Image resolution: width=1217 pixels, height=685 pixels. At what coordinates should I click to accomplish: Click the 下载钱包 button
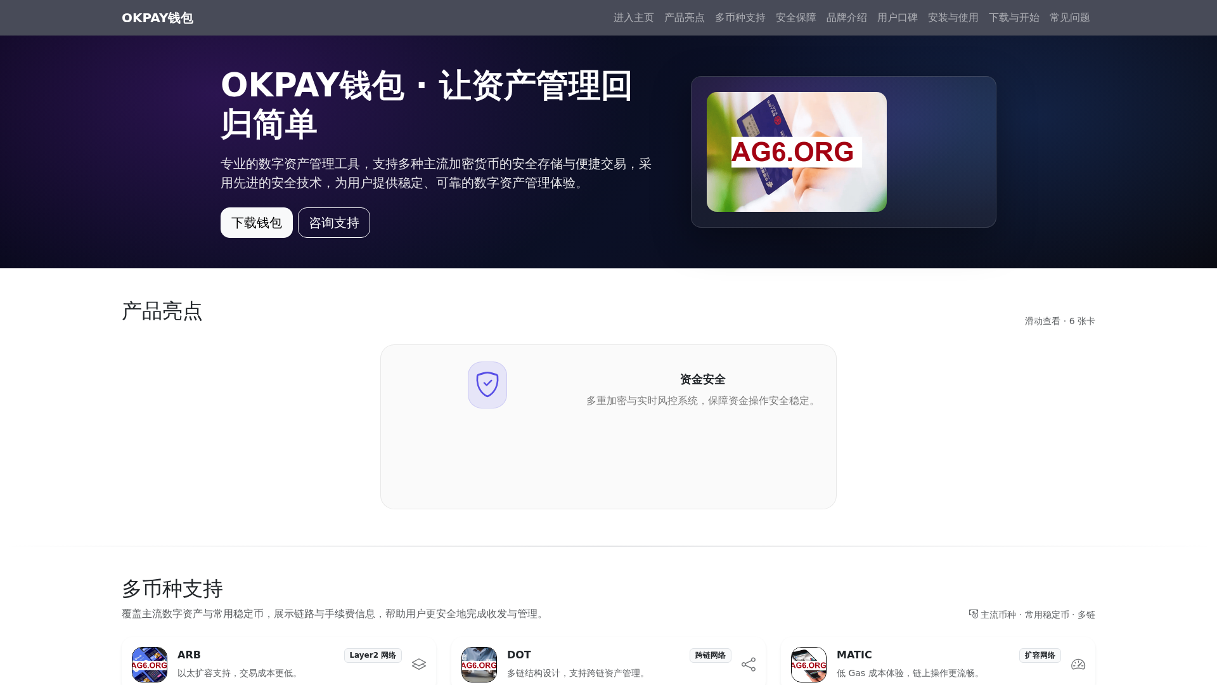point(257,223)
